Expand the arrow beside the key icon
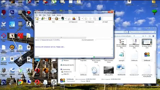Image resolution: width=160 pixels, height=90 pixels. pyautogui.click(x=82, y=18)
